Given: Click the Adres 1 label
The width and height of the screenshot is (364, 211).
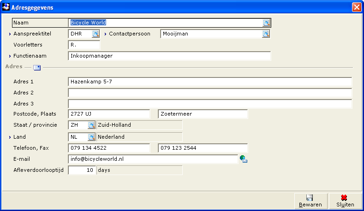Looking at the screenshot, I should (24, 82).
